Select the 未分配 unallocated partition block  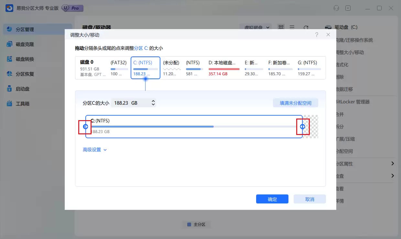tap(171, 68)
